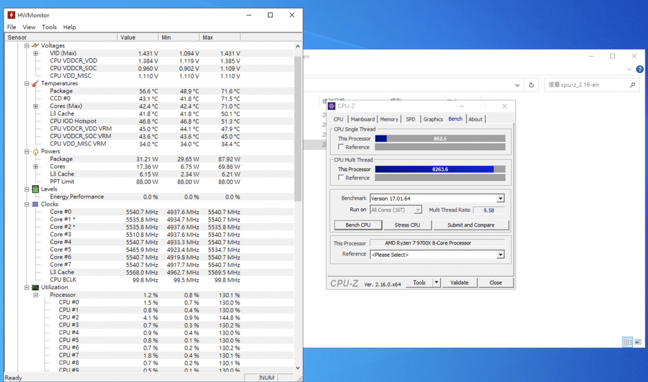
Task: Click the Value column header
Action: (138, 37)
